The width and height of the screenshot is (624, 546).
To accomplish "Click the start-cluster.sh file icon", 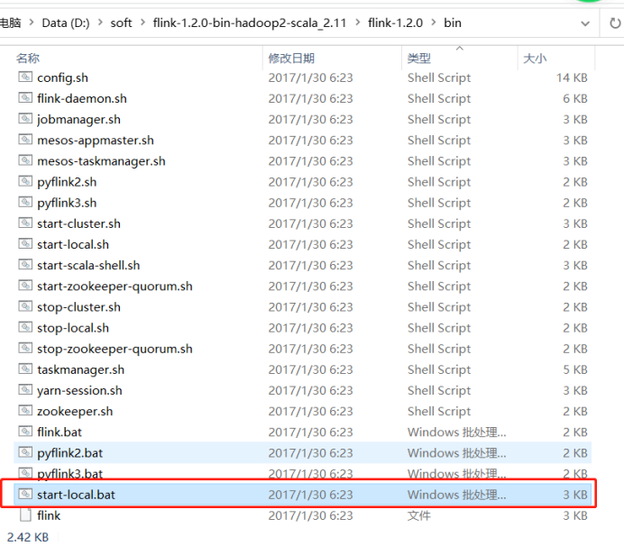I will (x=25, y=223).
